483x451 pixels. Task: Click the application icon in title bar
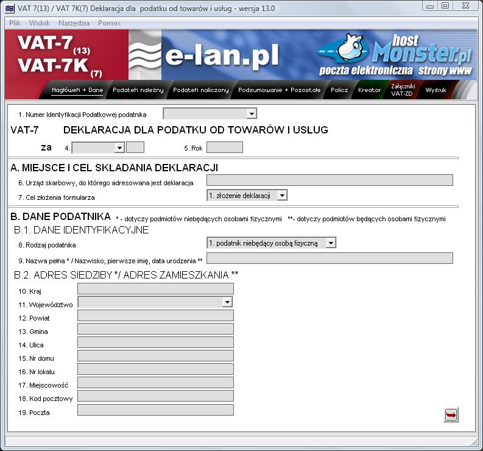point(10,6)
